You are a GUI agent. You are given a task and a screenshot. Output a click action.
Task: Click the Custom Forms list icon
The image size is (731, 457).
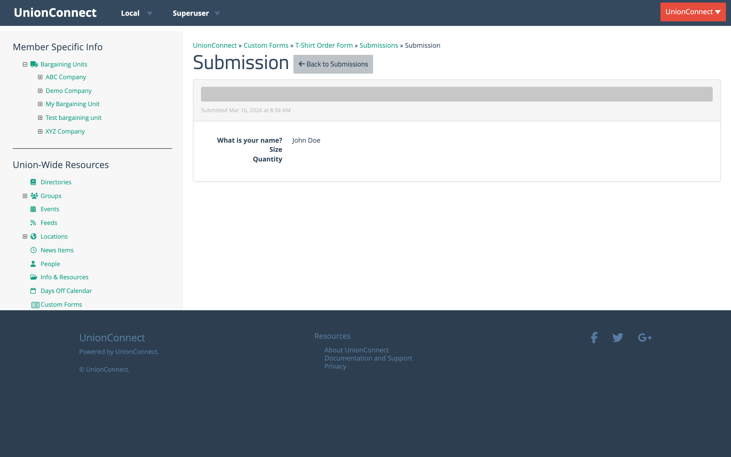tap(35, 305)
